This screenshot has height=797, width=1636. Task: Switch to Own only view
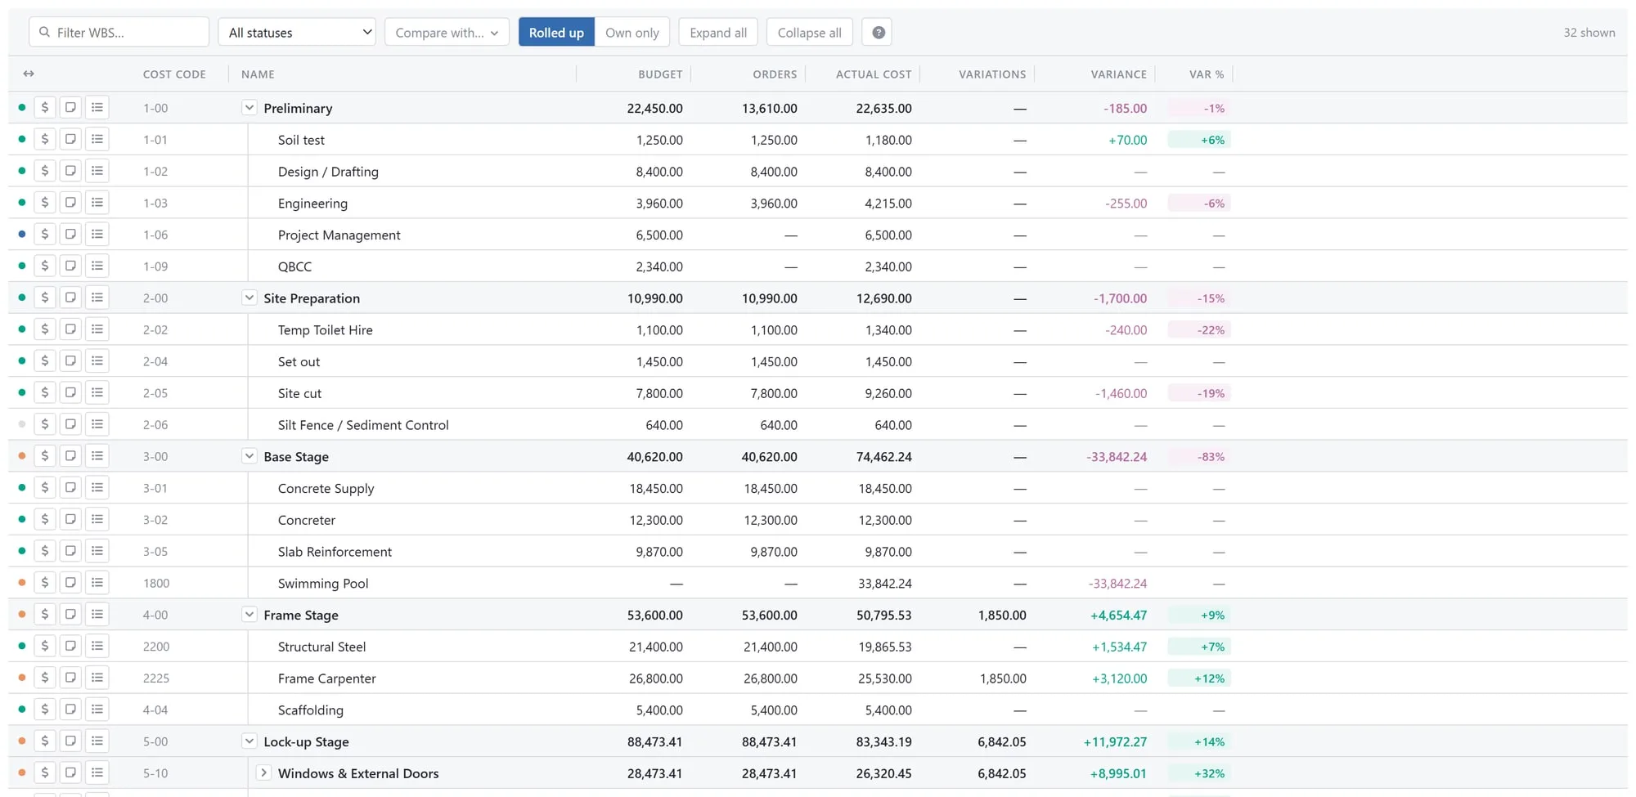[632, 33]
